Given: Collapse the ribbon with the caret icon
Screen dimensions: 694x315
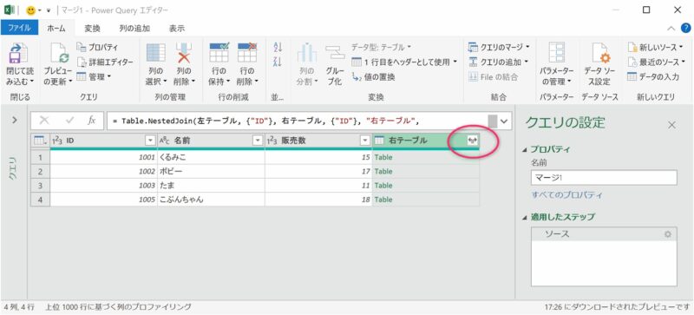Looking at the screenshot, I should click(671, 29).
